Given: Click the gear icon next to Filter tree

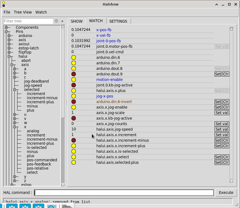Looking at the screenshot, I should click(x=56, y=21).
